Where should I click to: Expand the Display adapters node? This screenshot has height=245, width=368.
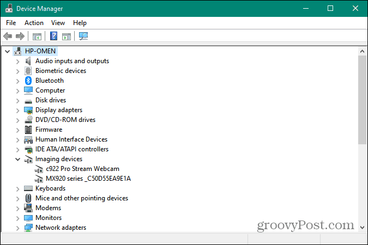(17, 111)
